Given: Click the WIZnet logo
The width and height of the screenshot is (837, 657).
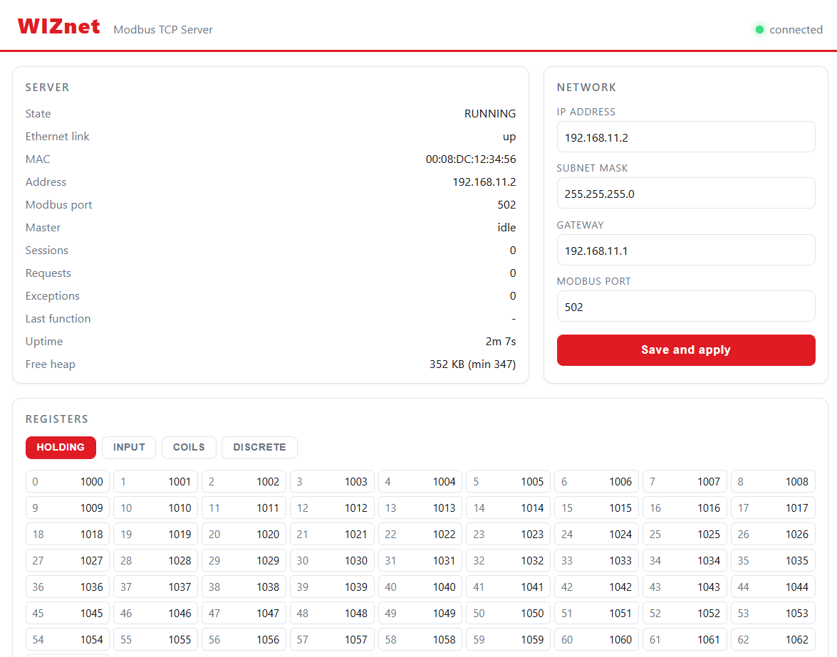Looking at the screenshot, I should coord(58,26).
